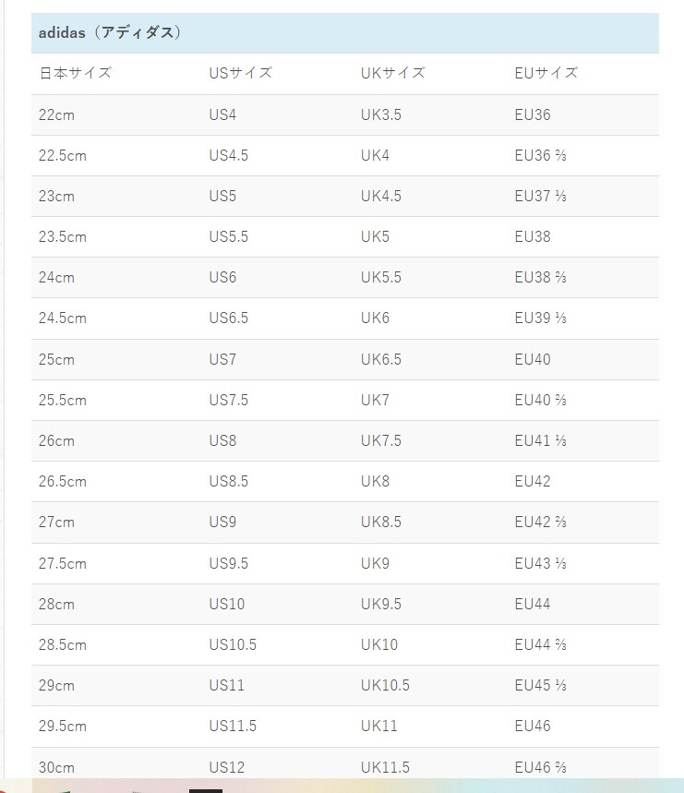Click the EU38 cell
Screen dimensions: 684x793
click(533, 236)
